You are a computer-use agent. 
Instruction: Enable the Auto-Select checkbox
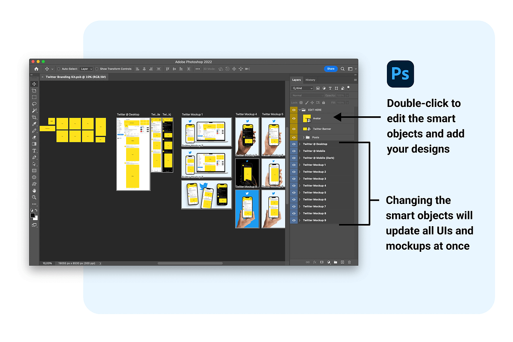point(59,68)
